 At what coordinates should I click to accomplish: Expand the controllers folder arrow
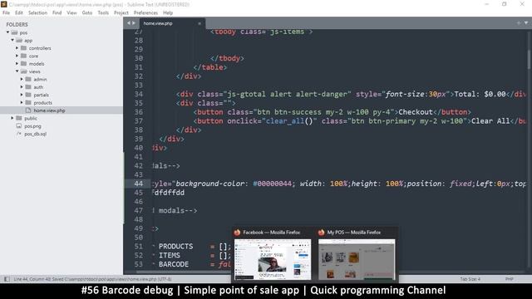tap(17, 48)
